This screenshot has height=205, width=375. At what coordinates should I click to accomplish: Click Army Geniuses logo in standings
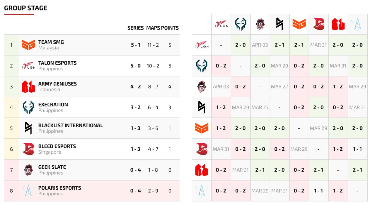(x=28, y=87)
